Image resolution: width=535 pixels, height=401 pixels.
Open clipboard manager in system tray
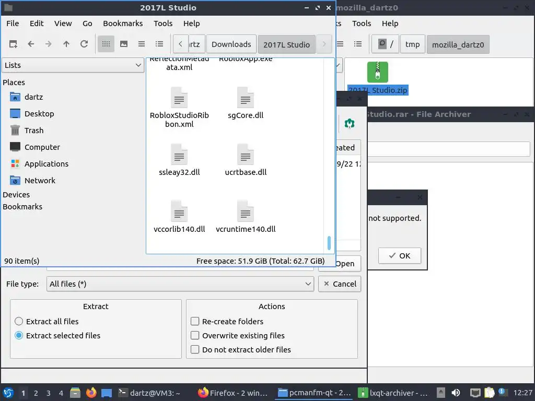489,393
